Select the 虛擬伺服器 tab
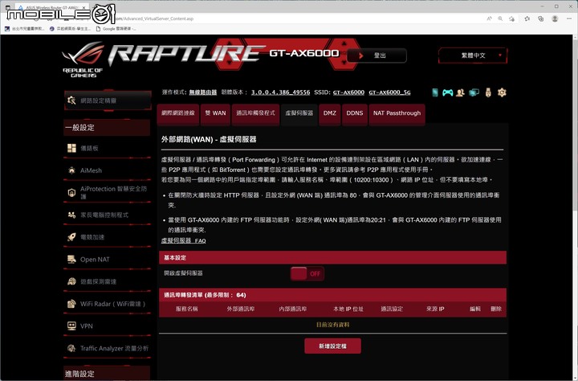 pos(299,113)
